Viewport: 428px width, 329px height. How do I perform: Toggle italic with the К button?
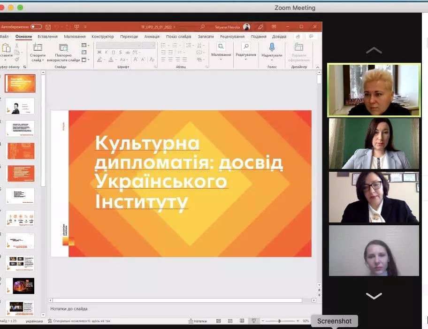107,52
